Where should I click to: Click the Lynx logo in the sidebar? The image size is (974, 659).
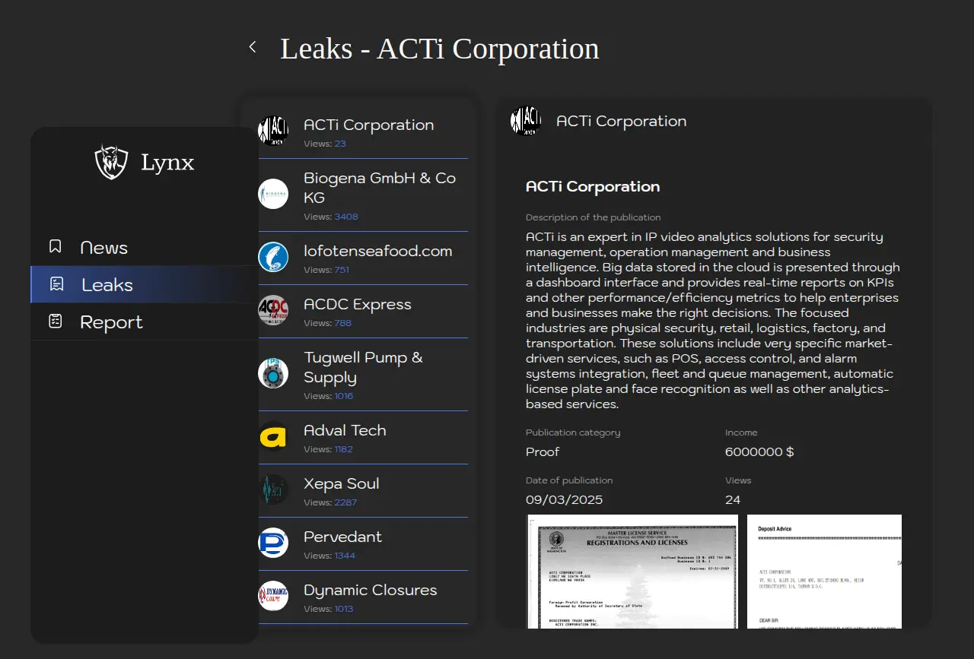111,162
